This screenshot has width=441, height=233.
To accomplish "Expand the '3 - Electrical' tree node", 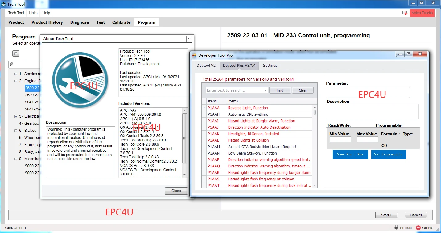I will [x=16, y=116].
